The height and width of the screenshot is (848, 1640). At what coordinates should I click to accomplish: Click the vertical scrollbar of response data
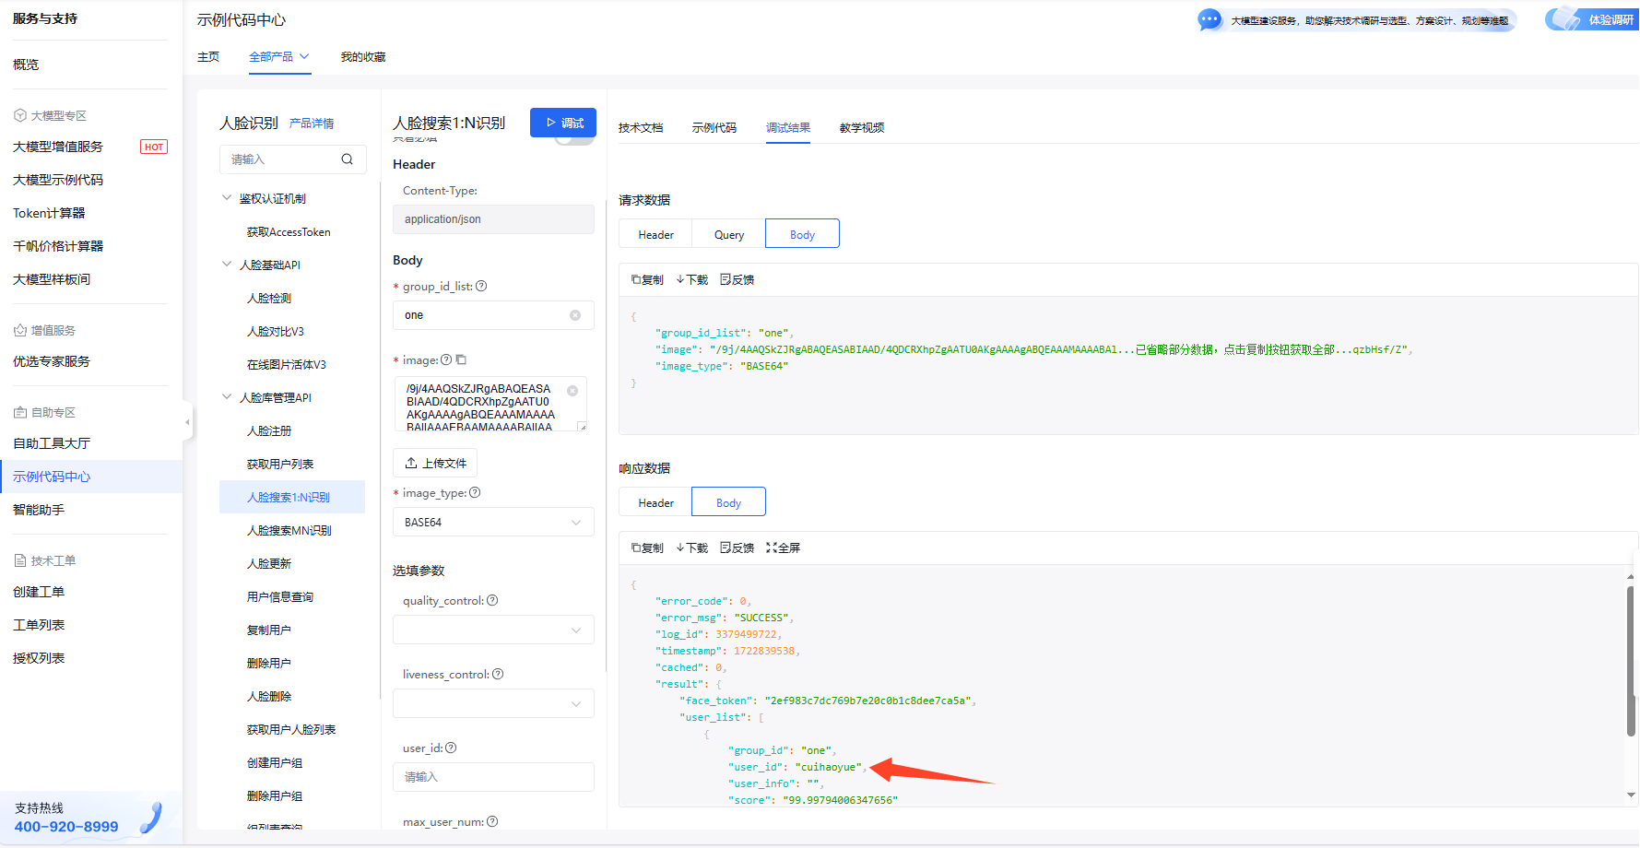tap(1631, 661)
